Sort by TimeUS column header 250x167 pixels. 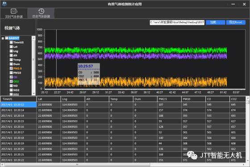click(18, 99)
